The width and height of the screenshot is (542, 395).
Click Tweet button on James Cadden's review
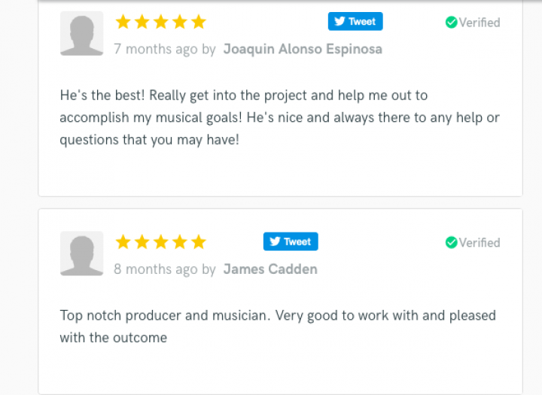click(x=291, y=242)
